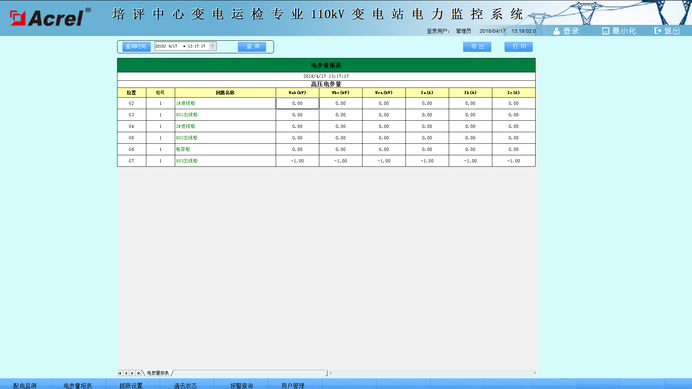
Task: Go to last sheet navigation arrow
Action: pos(138,373)
